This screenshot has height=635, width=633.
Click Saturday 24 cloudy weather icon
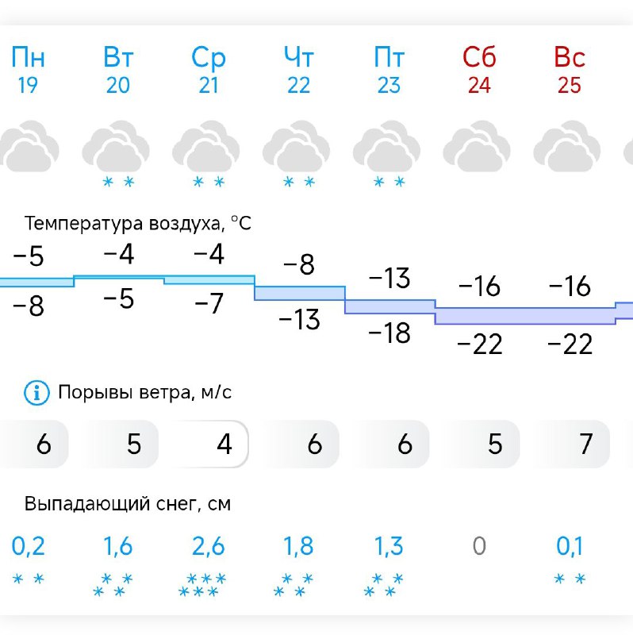[x=479, y=148]
